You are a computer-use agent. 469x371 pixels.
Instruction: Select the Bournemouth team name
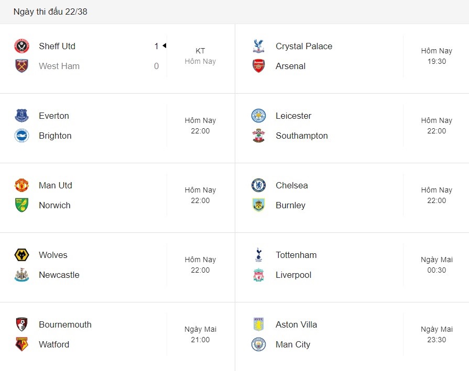[65, 324]
